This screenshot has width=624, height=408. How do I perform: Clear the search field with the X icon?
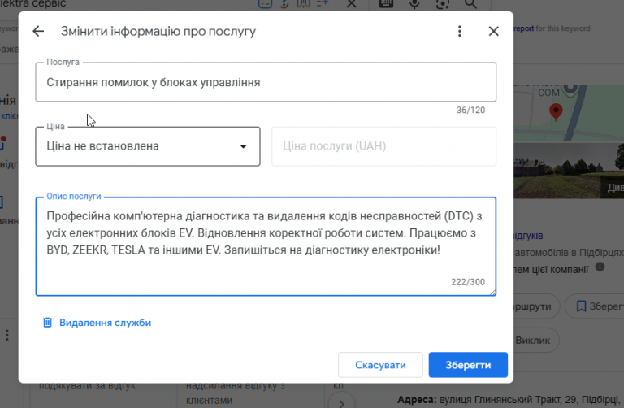click(x=351, y=4)
